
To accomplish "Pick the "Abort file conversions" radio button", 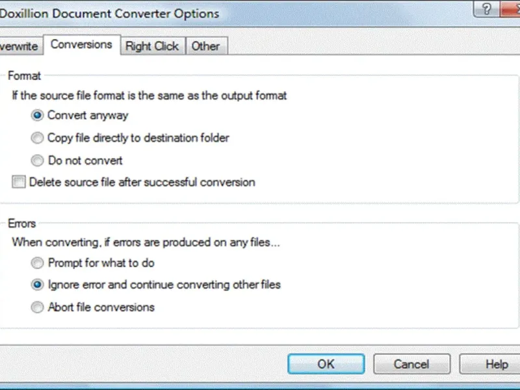I will tap(37, 307).
